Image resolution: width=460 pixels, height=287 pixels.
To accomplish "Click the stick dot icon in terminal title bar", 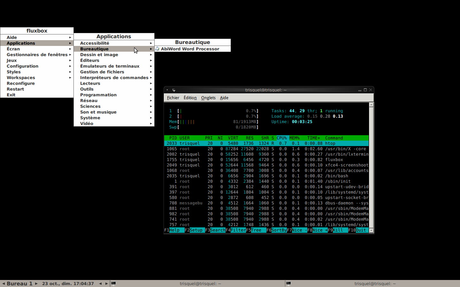I will [167, 90].
